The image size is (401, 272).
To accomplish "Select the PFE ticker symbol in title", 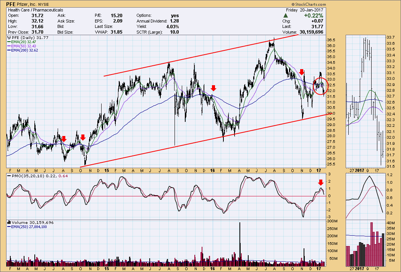I will [11, 4].
